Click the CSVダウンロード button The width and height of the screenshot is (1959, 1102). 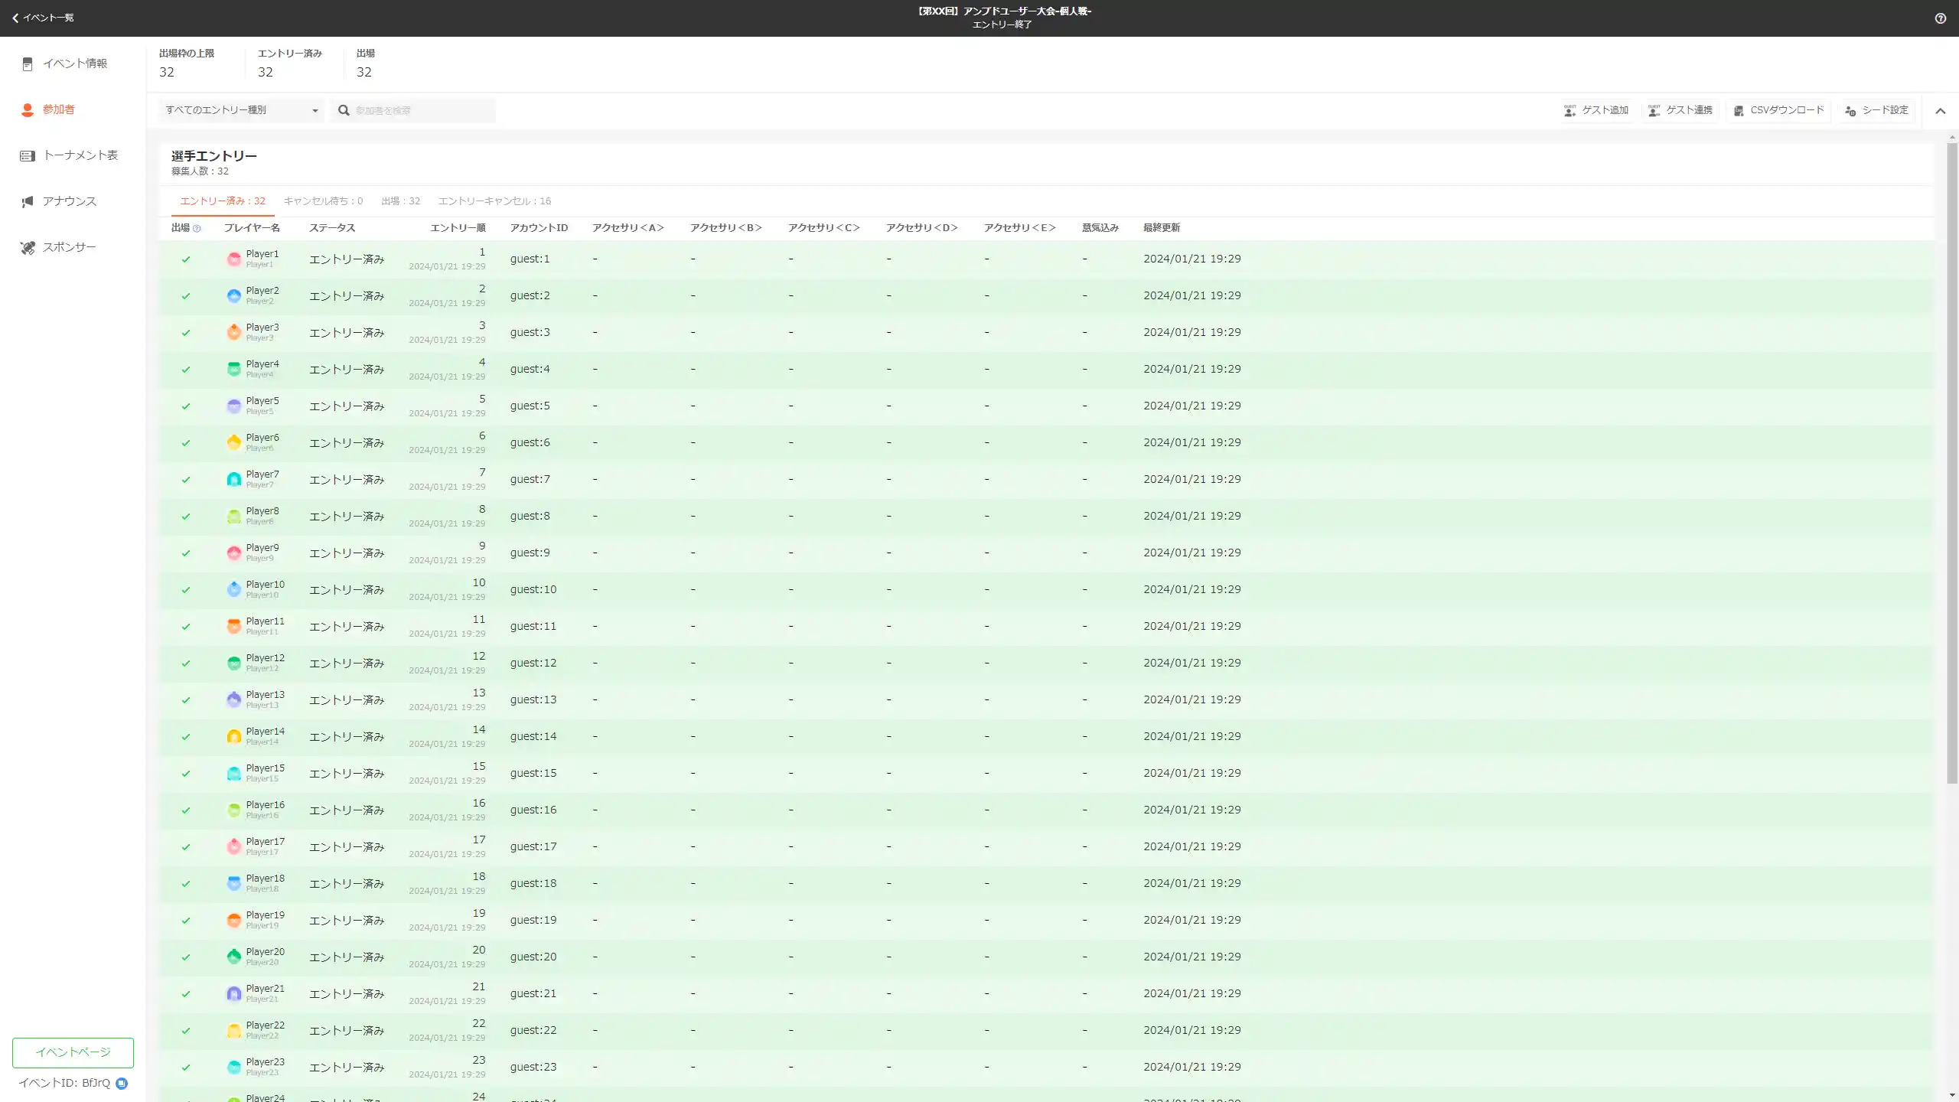click(1778, 110)
